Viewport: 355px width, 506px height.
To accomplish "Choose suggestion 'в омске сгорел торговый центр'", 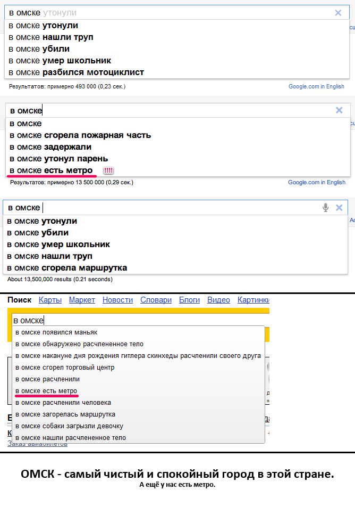I will click(65, 368).
